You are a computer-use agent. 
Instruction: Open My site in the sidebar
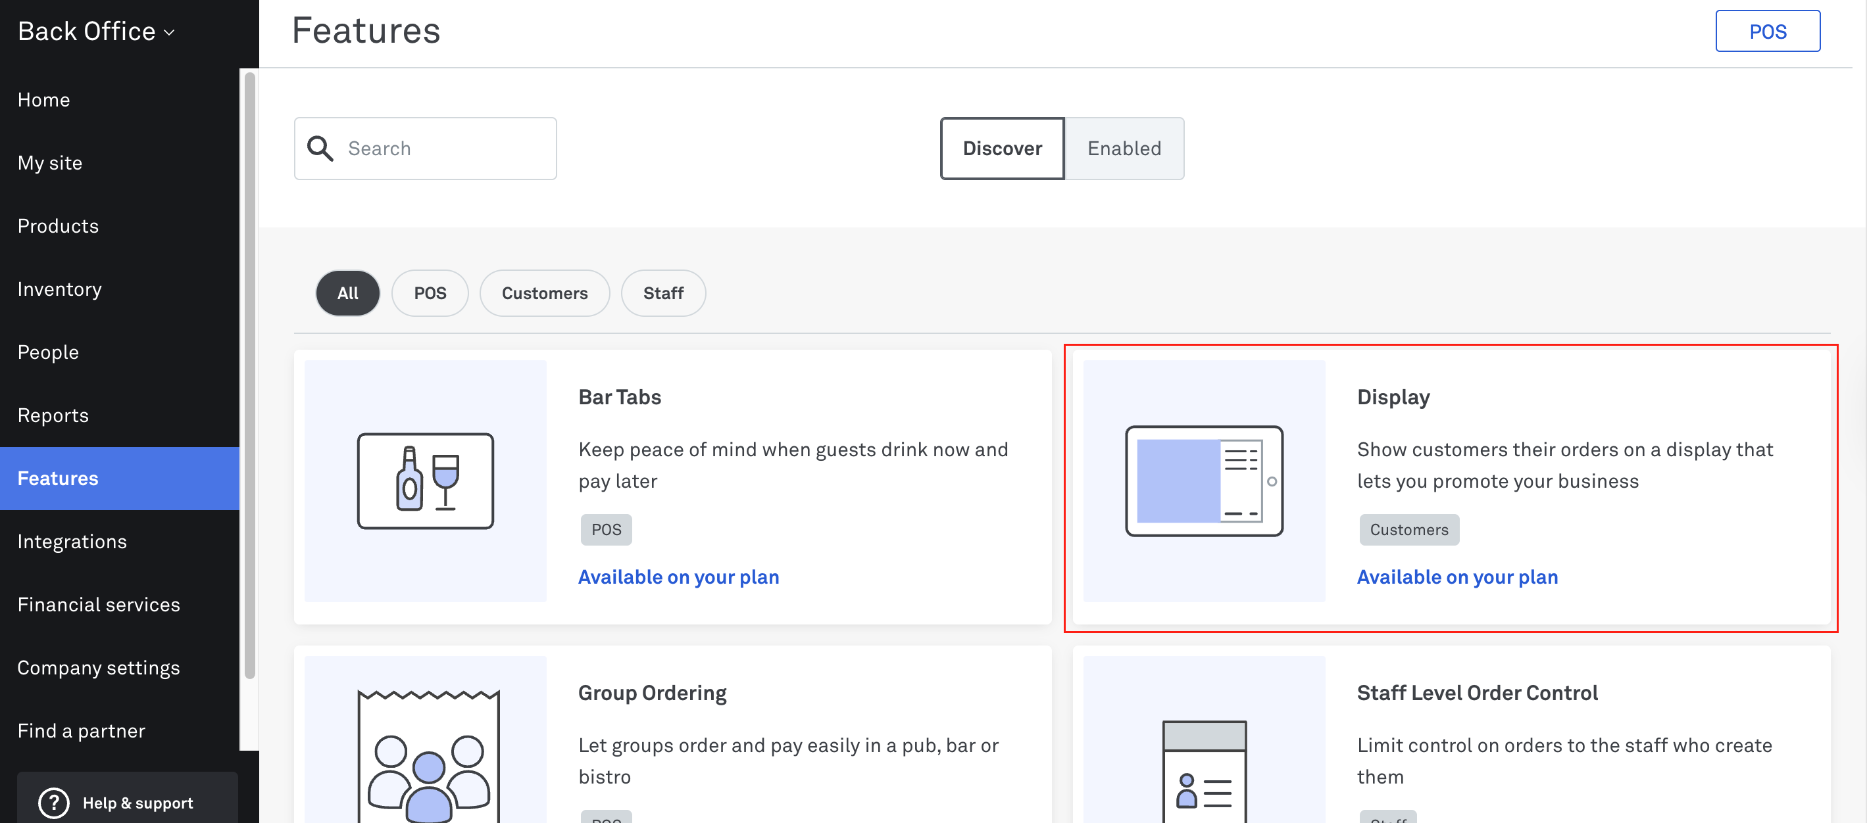[x=120, y=163]
